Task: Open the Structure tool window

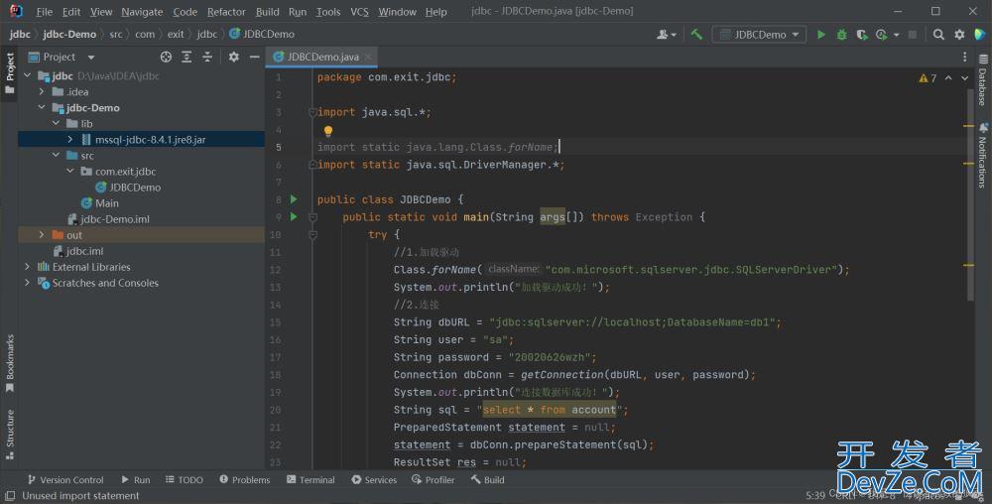Action: (x=10, y=434)
